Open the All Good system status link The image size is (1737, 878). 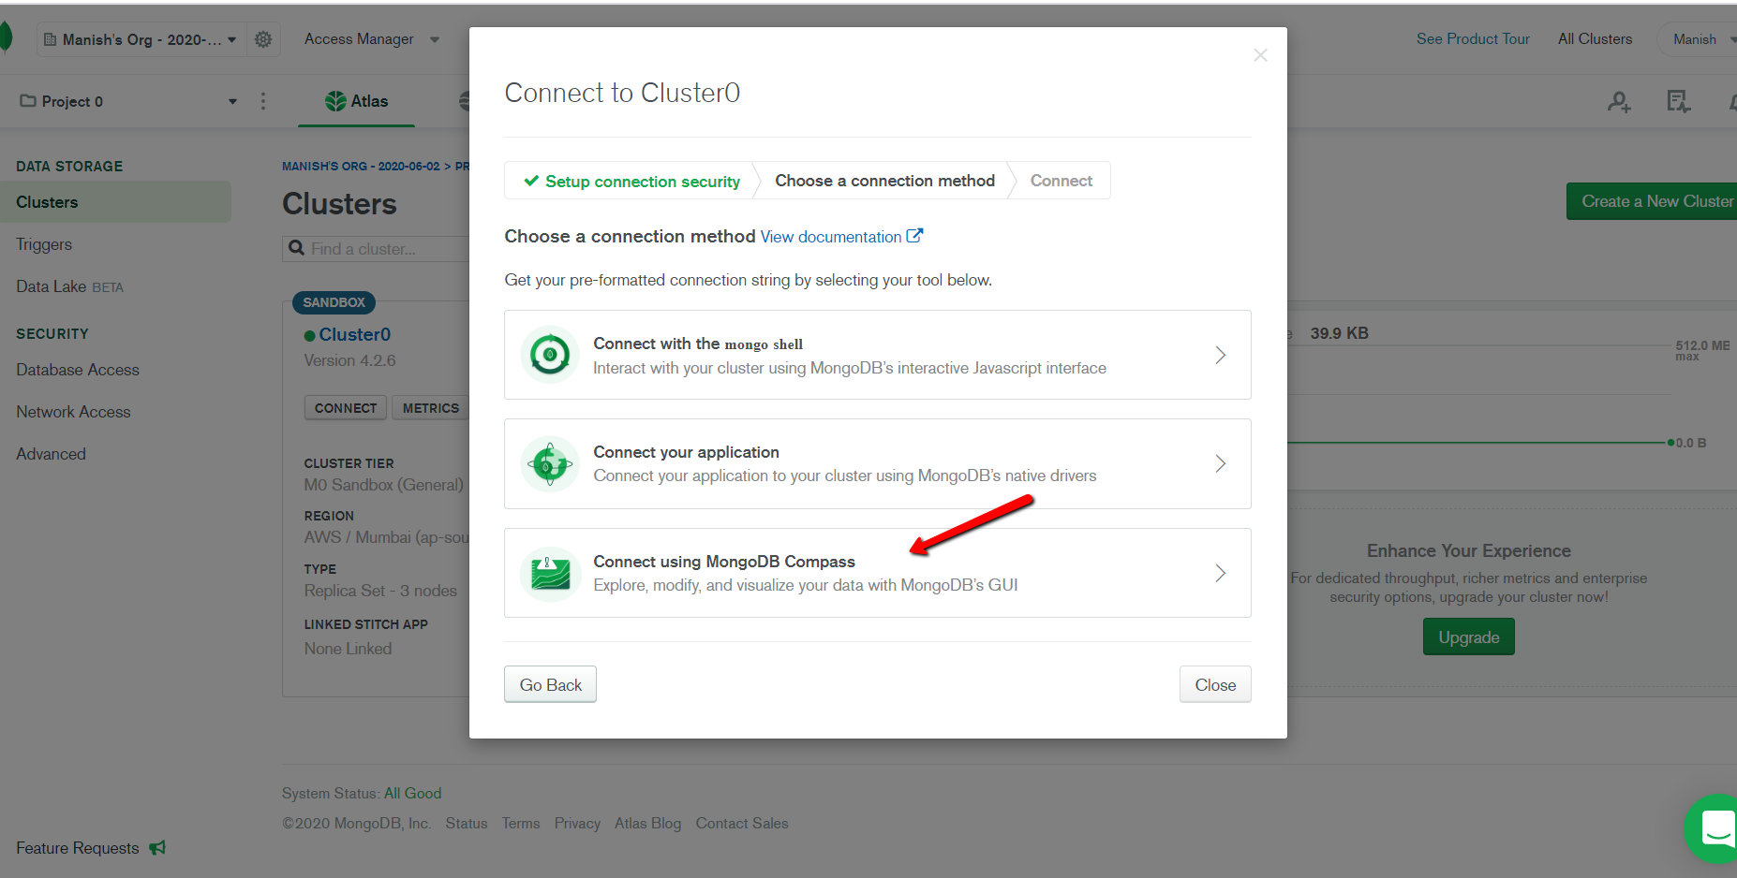[x=412, y=794]
